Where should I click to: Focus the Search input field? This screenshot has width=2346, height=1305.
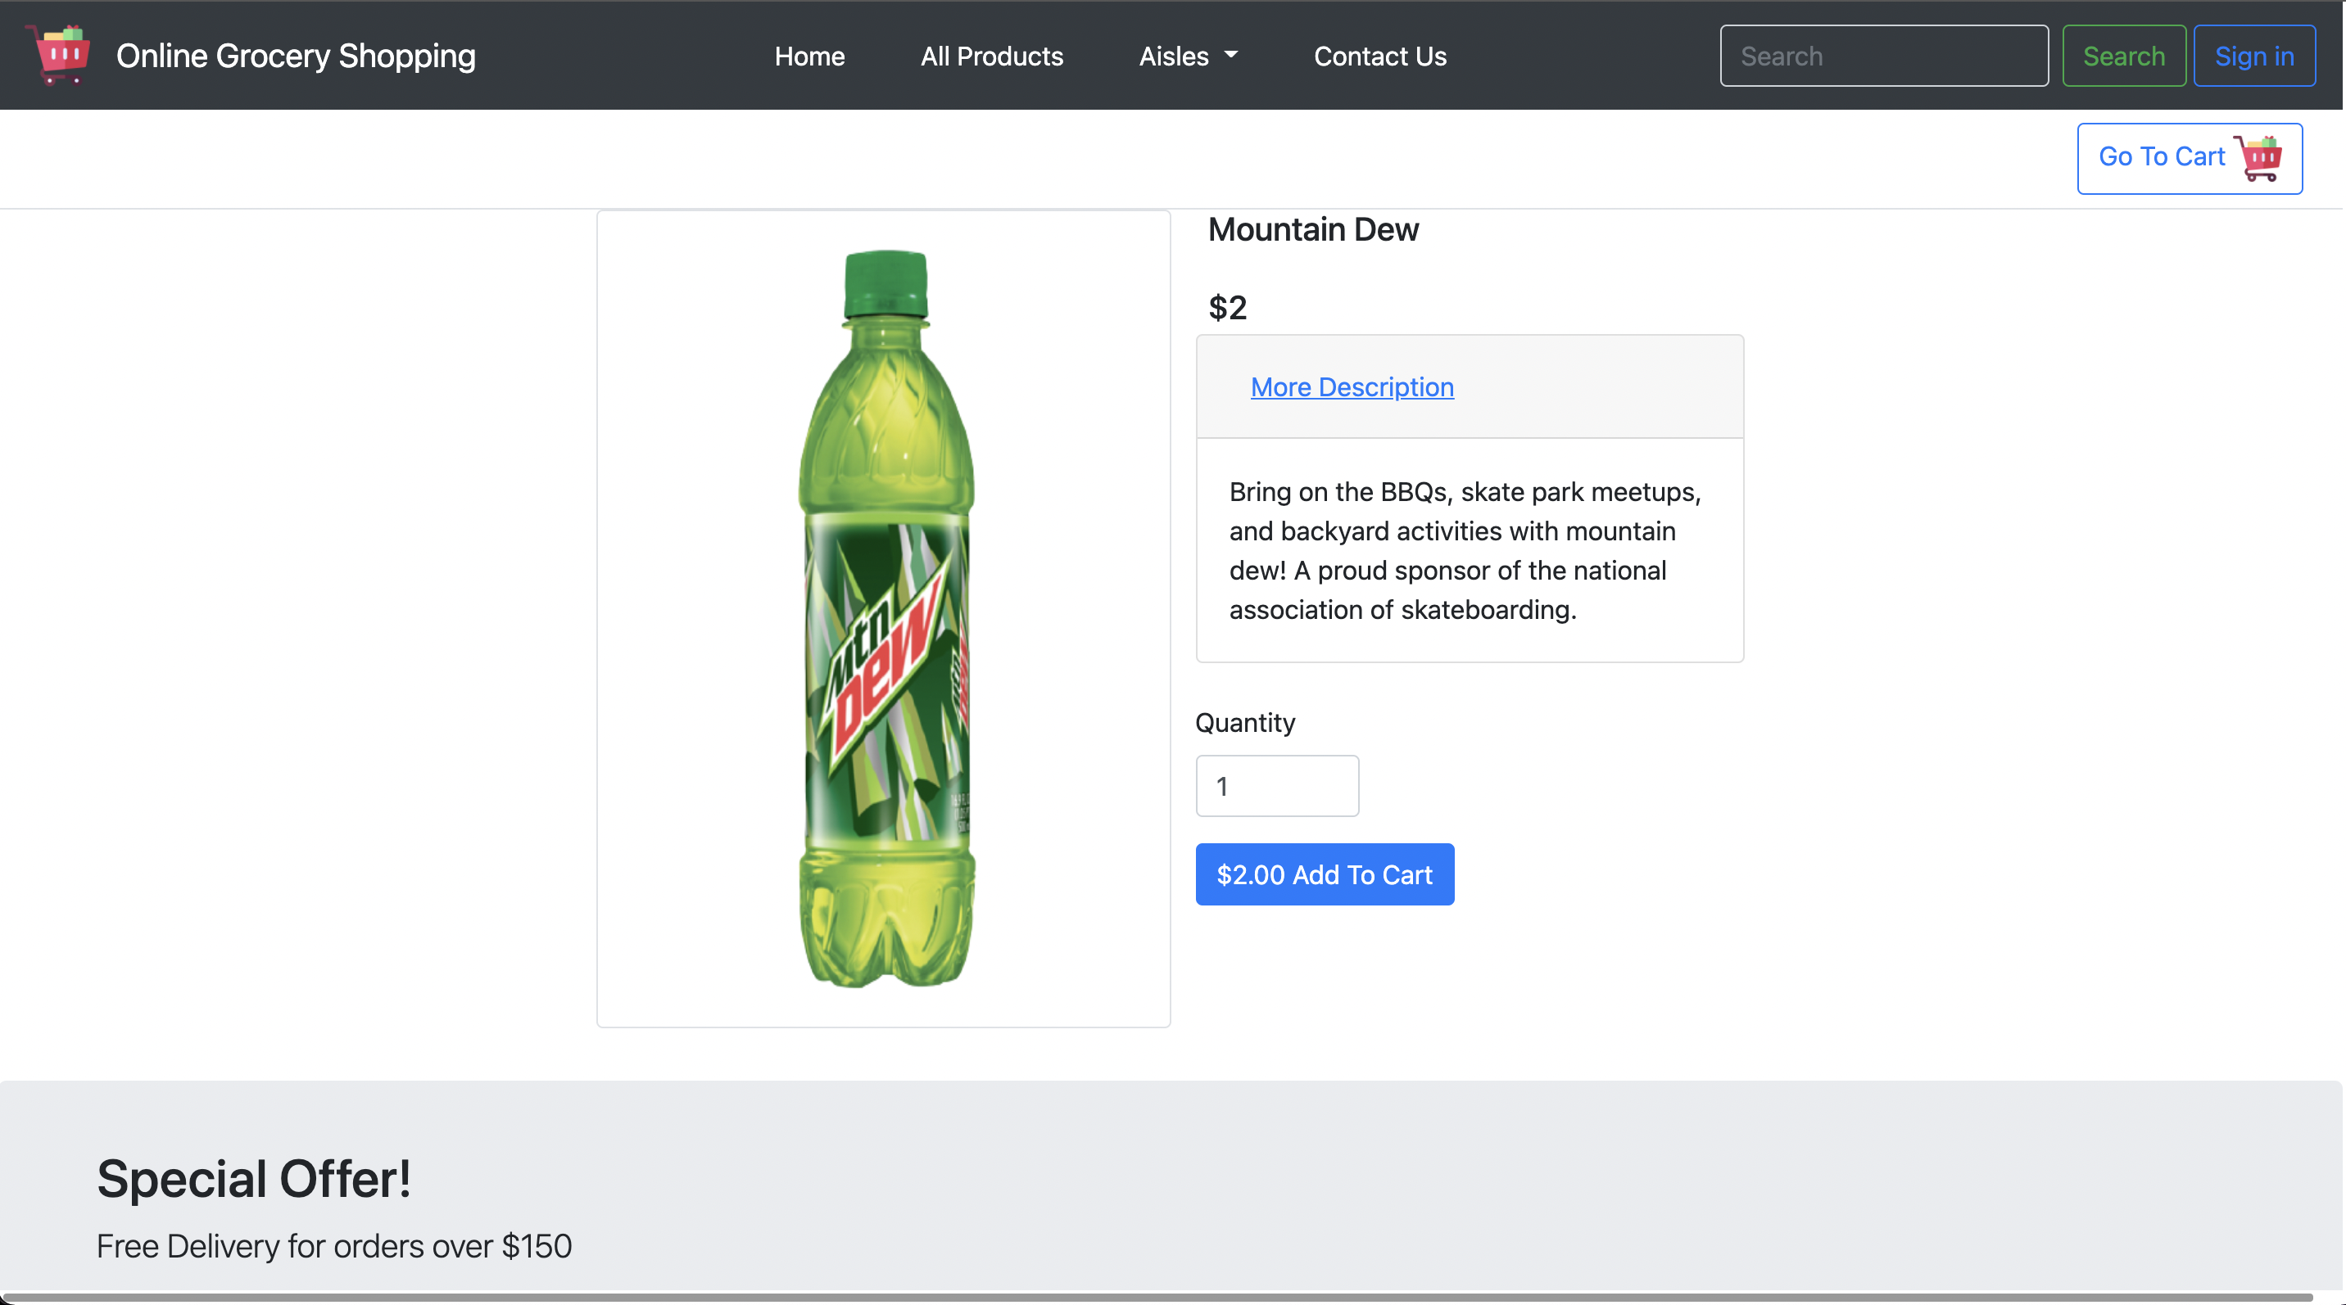click(x=1883, y=56)
